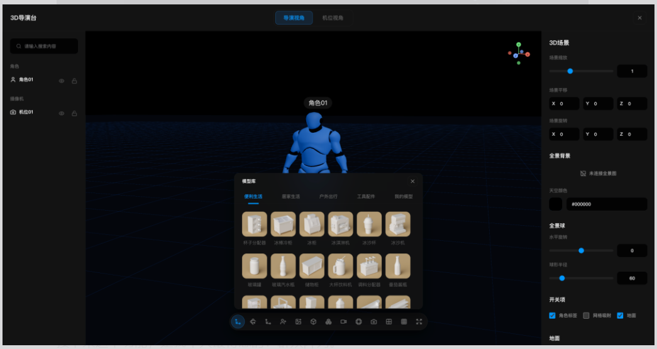
Task: Uncheck the 角色标签 checkbox
Action: coord(552,316)
